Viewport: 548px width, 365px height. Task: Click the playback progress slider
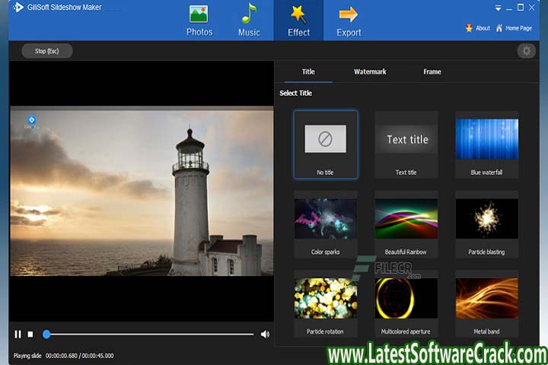(x=149, y=334)
